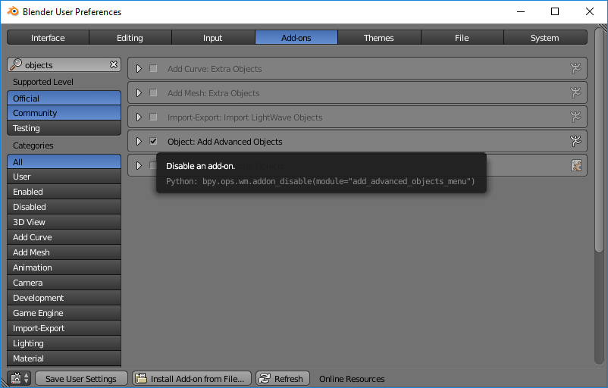Image resolution: width=608 pixels, height=388 pixels.
Task: Expand the last partially hidden add-on row
Action: [x=139, y=165]
